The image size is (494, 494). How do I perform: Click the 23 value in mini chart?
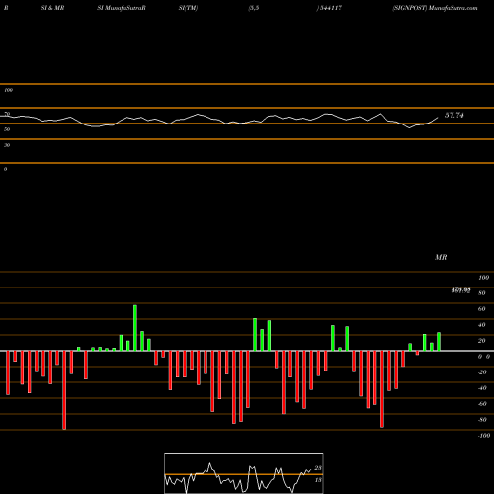[x=318, y=468]
